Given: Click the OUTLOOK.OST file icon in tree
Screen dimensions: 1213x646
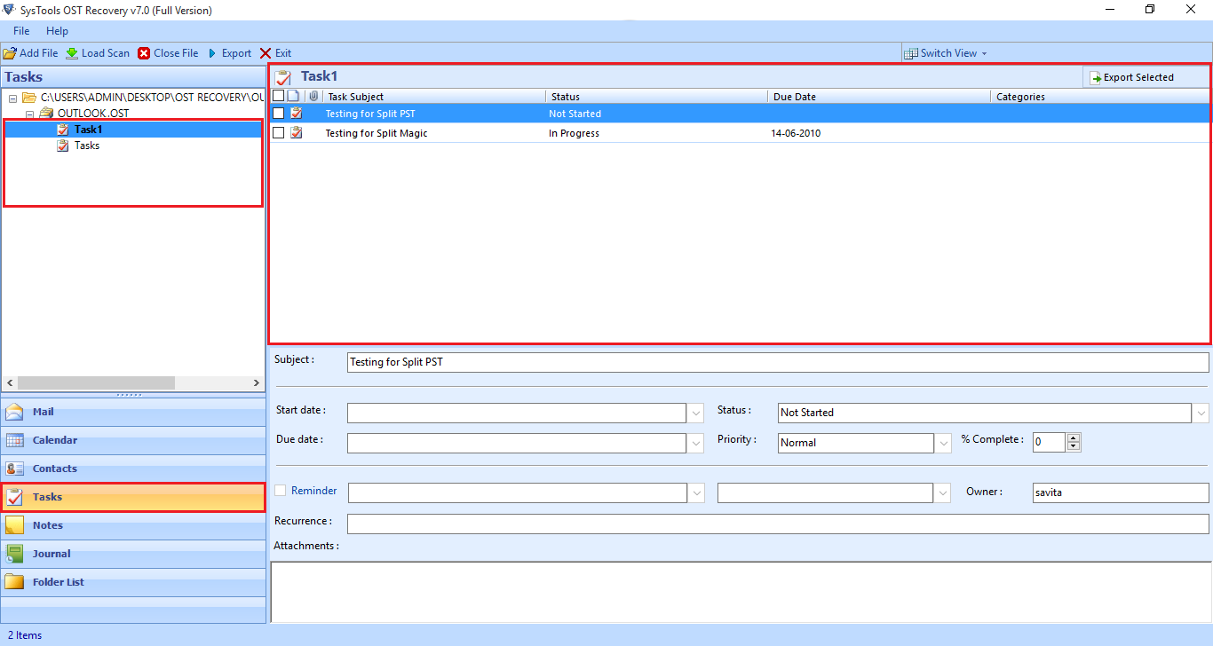Looking at the screenshot, I should point(47,114).
